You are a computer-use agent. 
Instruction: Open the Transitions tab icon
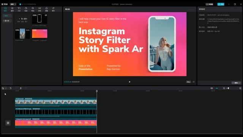click(x=39, y=9)
